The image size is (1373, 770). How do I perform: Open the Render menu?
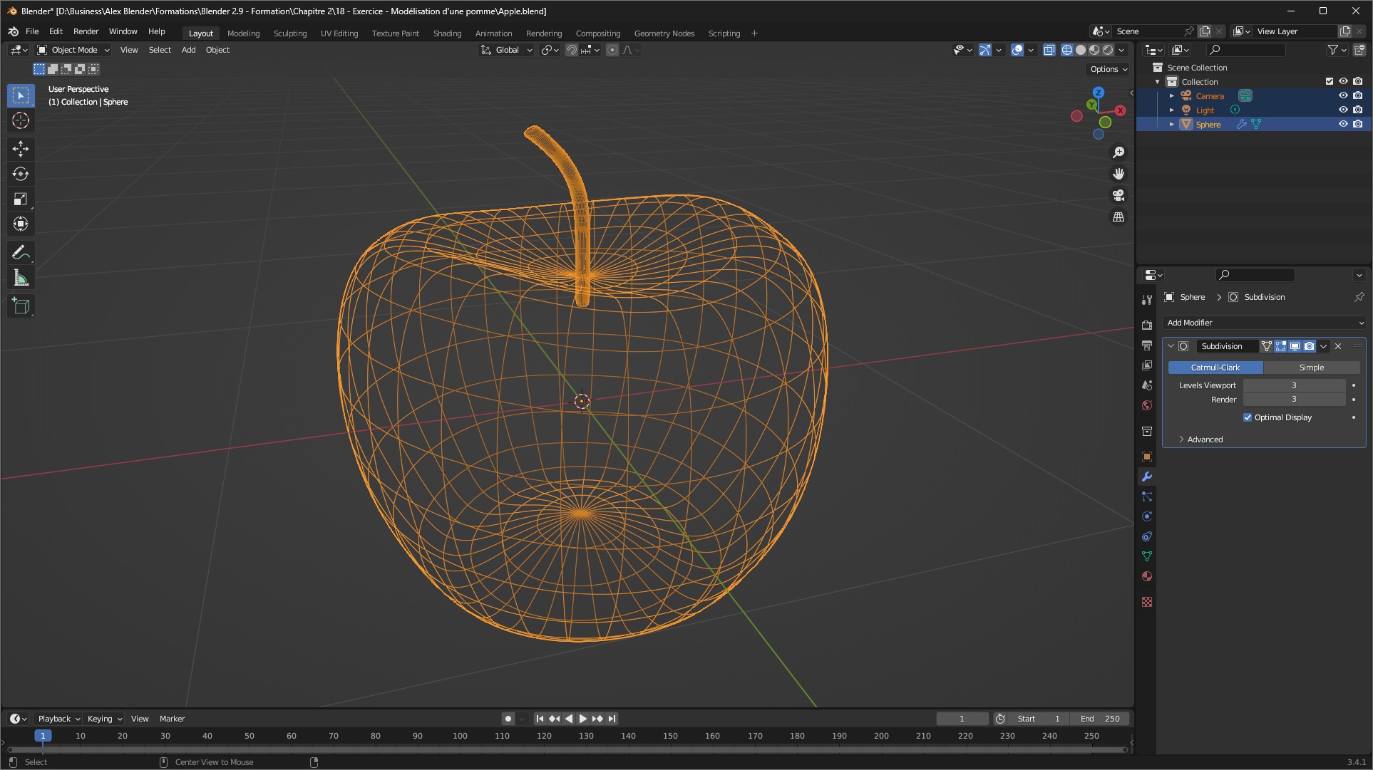tap(86, 31)
